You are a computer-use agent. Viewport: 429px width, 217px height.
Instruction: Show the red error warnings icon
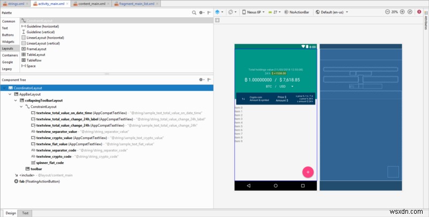coord(419,12)
